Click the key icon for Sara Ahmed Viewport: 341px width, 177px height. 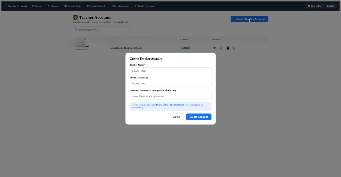pos(221,48)
